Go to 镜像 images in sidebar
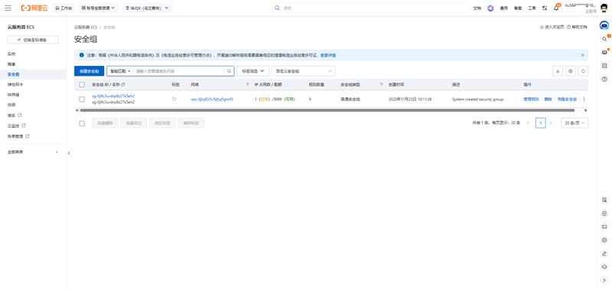Screen dimensions: 612x290 pyautogui.click(x=11, y=64)
